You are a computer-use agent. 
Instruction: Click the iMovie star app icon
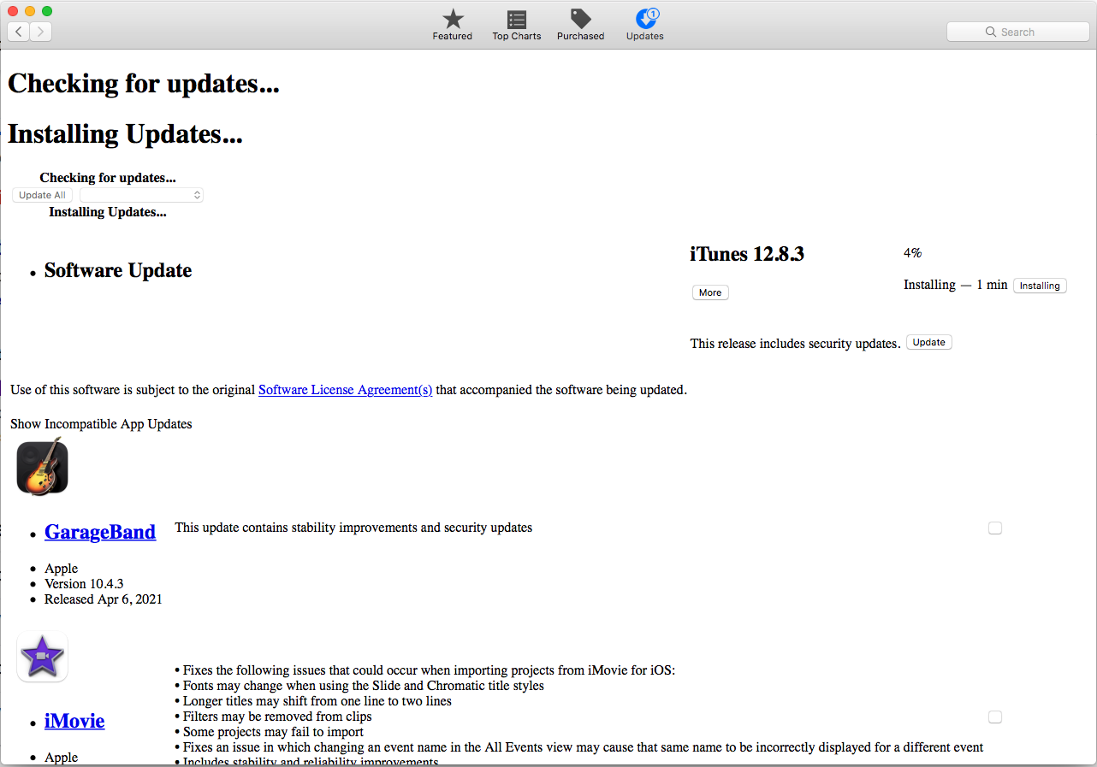point(43,657)
